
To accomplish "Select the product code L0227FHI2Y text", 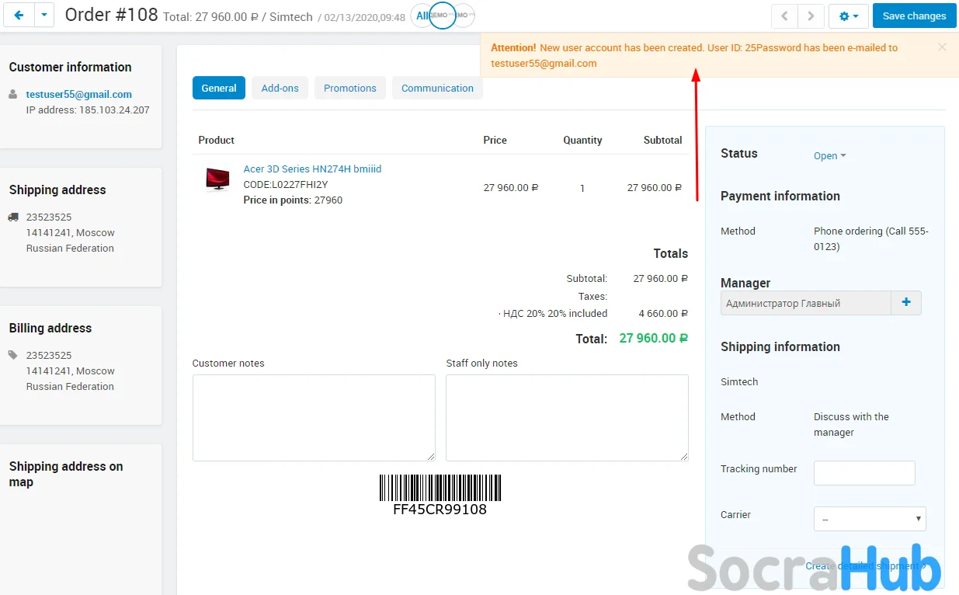I will [286, 185].
